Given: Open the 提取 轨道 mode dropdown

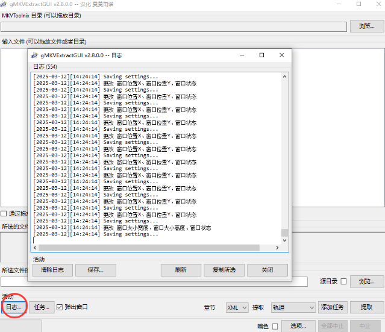Looking at the screenshot, I should point(293,307).
